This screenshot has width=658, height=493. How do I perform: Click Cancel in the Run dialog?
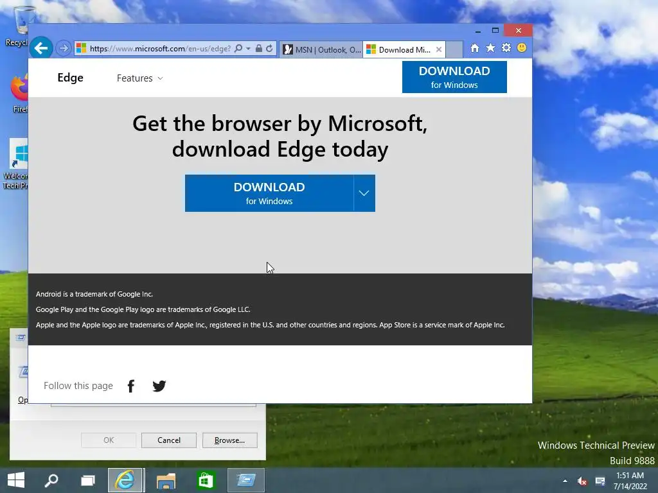point(169,440)
